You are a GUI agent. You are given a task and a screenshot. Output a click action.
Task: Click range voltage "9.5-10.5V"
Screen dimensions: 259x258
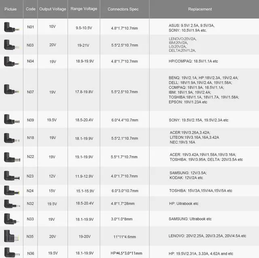tap(84, 28)
